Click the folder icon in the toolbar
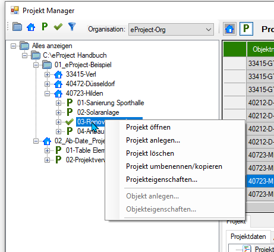The height and width of the screenshot is (252, 274). tap(17, 27)
